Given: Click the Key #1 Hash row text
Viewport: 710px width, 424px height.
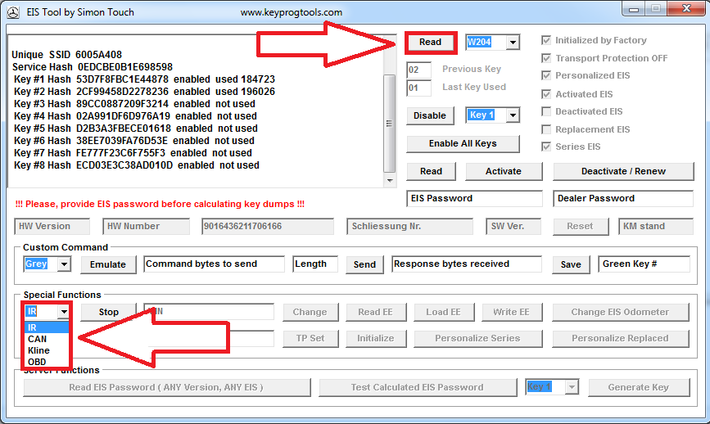Looking at the screenshot, I should tap(144, 79).
